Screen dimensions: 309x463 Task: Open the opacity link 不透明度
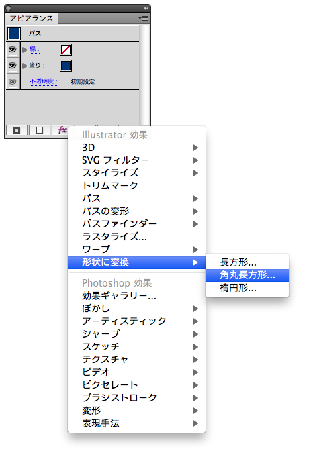point(44,81)
